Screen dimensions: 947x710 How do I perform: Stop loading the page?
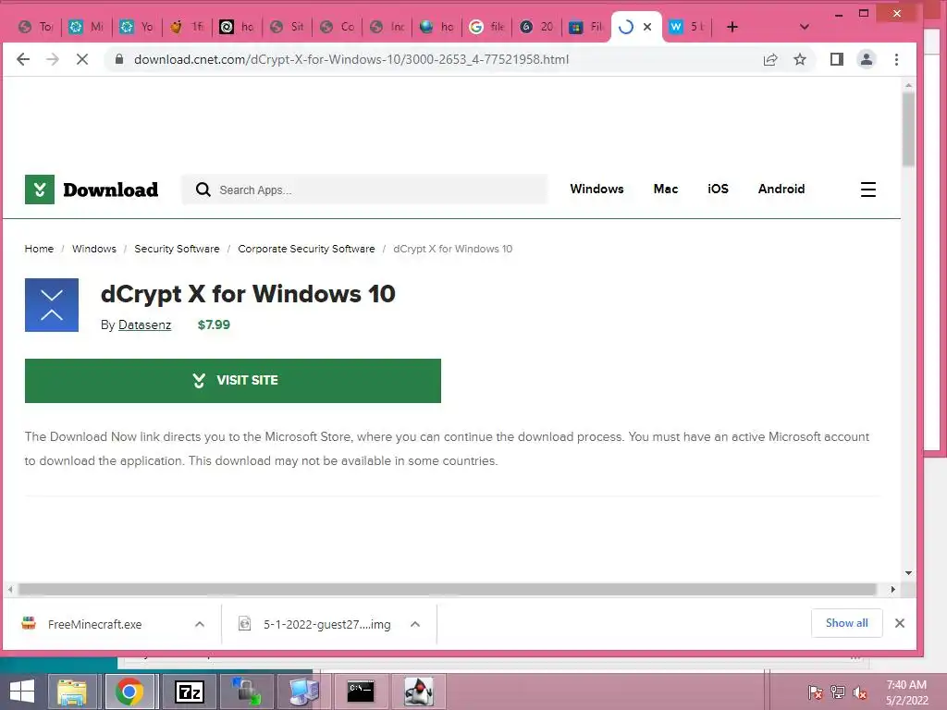(x=82, y=59)
